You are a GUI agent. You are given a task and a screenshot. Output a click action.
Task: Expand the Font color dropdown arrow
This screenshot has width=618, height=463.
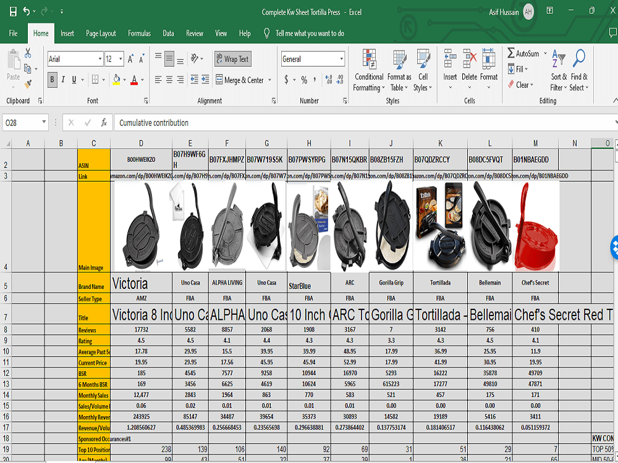click(142, 80)
